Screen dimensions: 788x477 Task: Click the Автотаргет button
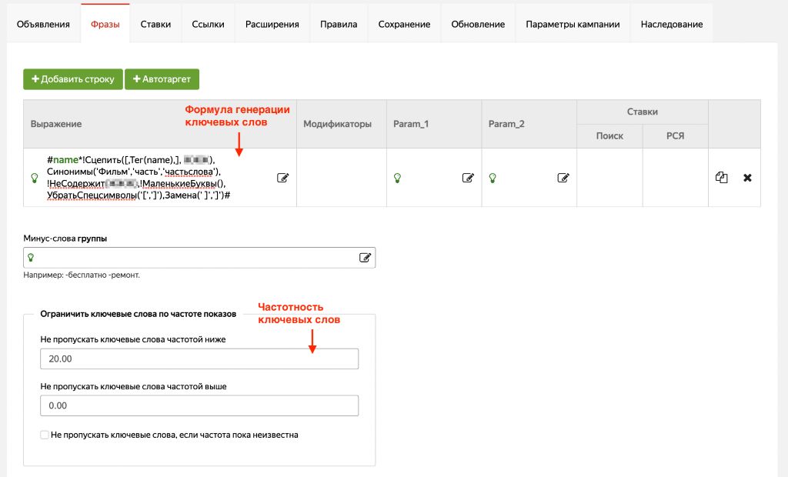(x=162, y=79)
